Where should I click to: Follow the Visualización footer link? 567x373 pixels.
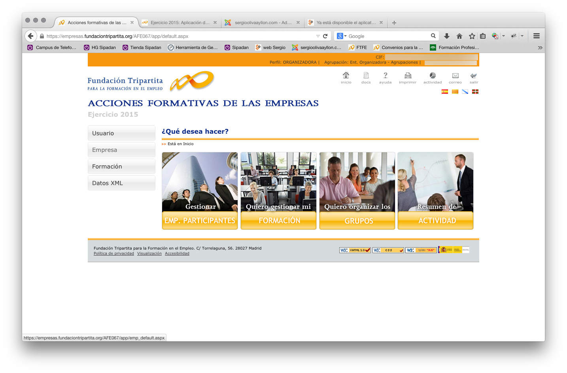pyautogui.click(x=149, y=254)
